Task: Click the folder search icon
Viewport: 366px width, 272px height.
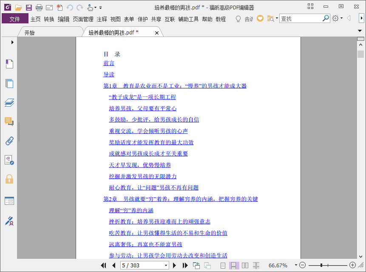Action: click(x=270, y=18)
